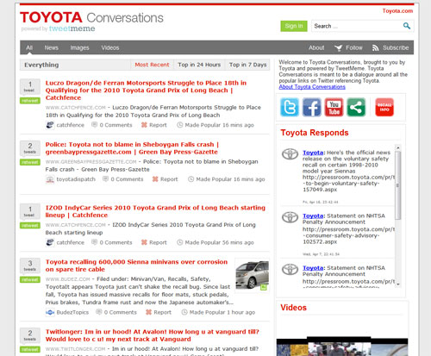Screen dimensions: 431x356
Task: Open Toyota recalling 600,000 Sienna headline
Action: (136, 265)
